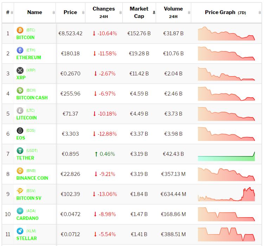Click the Stellar rocket logo icon
264x246 pixels.
pyautogui.click(x=20, y=232)
